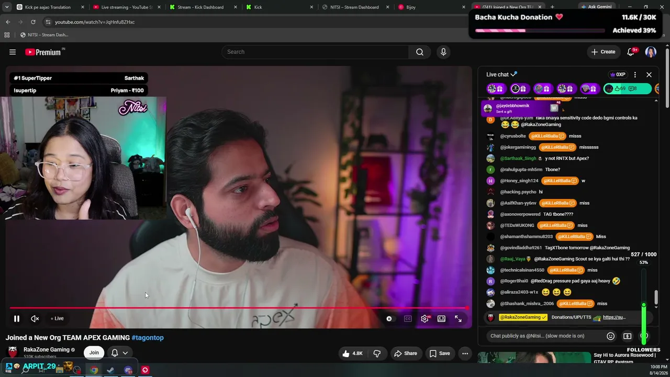Open the 0XP crown badge
Viewport: 670px width, 377px height.
[x=618, y=74]
